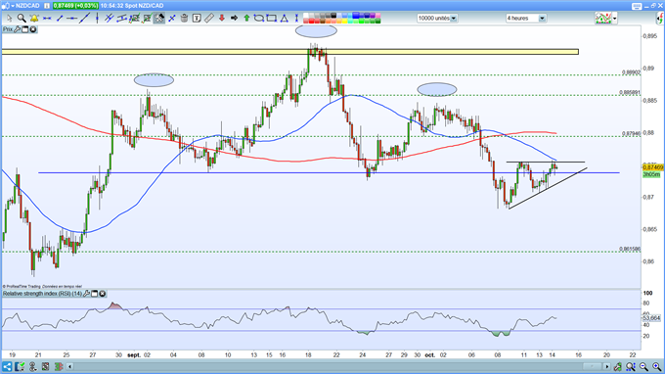This screenshot has height=374, width=665.
Task: Select the parallel channel lines tool
Action: tap(110, 18)
